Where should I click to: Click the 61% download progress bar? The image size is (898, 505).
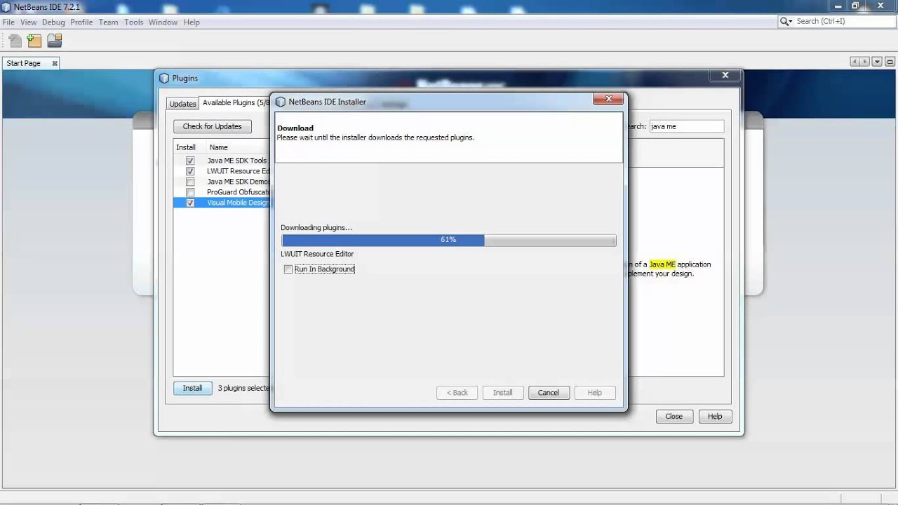point(448,240)
